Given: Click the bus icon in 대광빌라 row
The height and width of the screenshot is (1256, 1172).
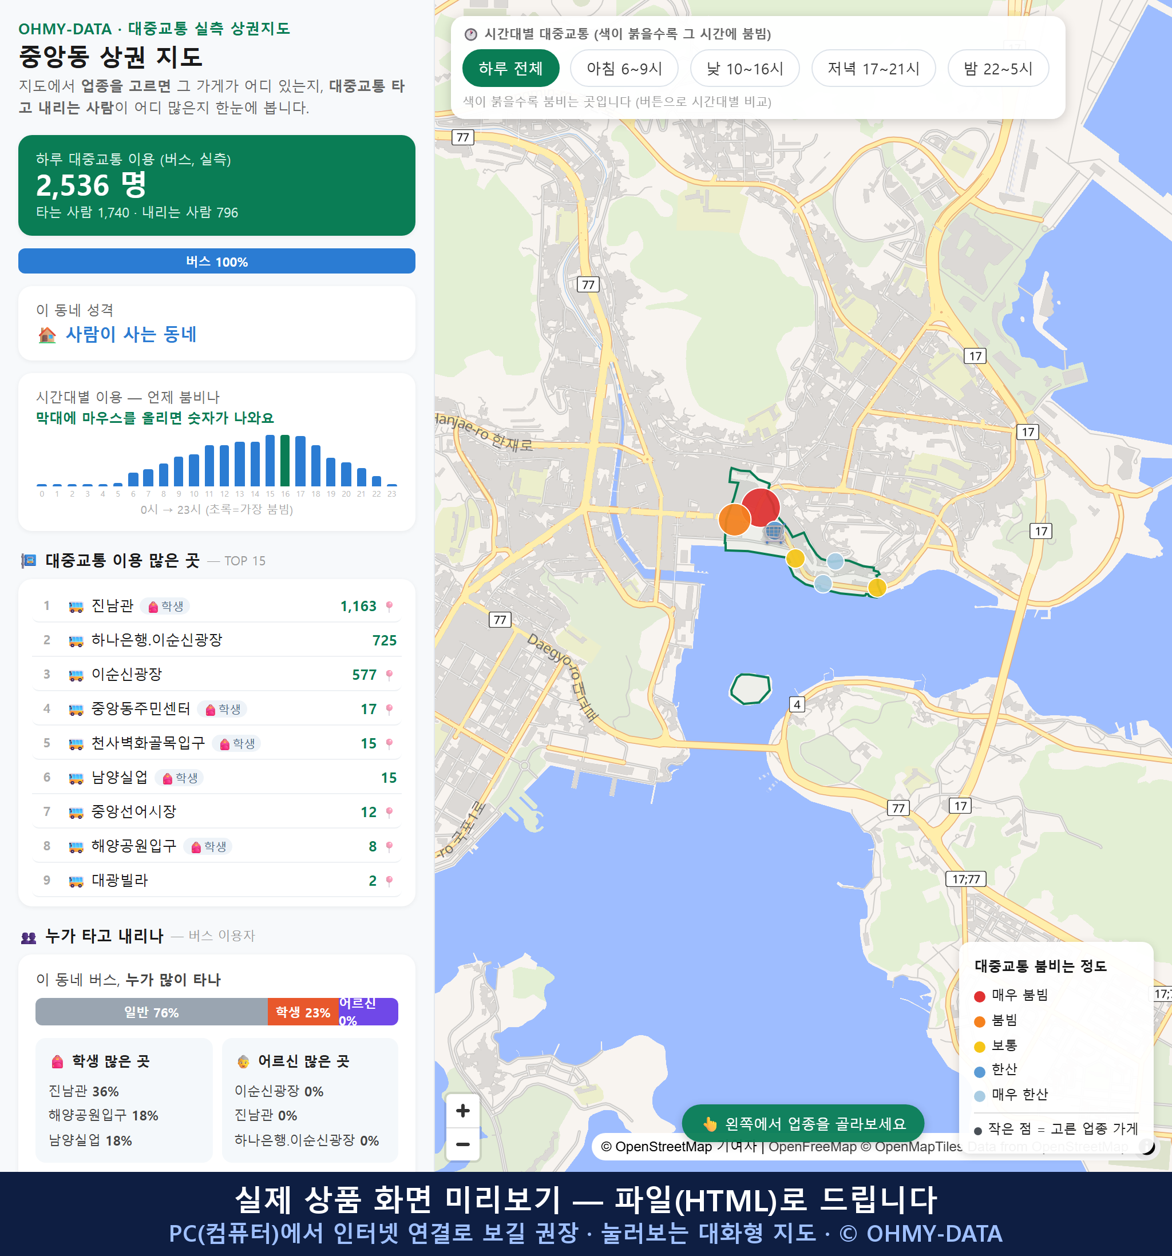Looking at the screenshot, I should 76,881.
